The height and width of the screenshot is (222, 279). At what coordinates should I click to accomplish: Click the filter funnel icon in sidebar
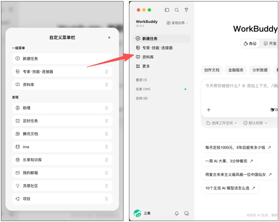pyautogui.click(x=186, y=10)
